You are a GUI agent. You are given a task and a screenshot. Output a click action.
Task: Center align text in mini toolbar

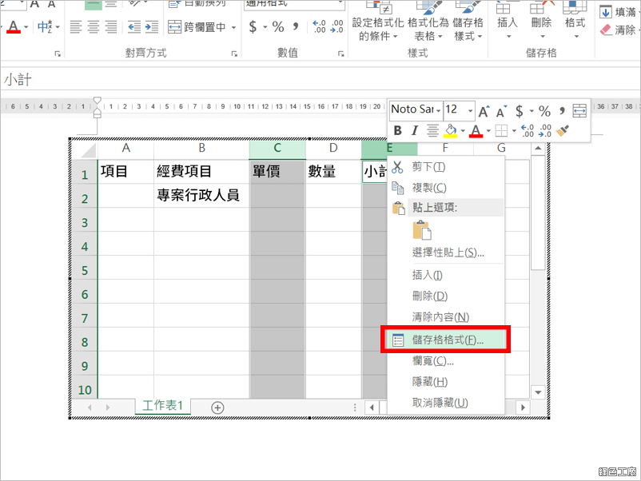[432, 131]
